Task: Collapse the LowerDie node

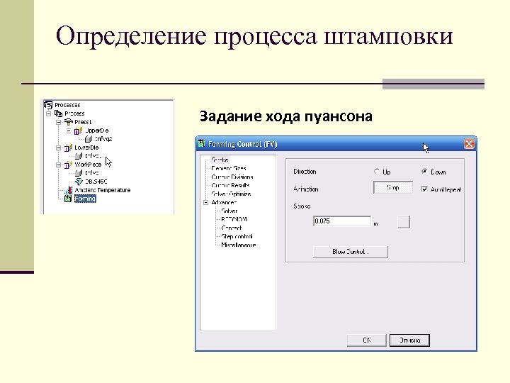Action: coord(59,148)
